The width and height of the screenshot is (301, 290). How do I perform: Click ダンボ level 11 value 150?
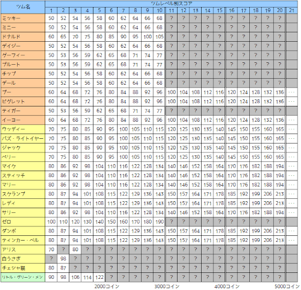(172, 231)
